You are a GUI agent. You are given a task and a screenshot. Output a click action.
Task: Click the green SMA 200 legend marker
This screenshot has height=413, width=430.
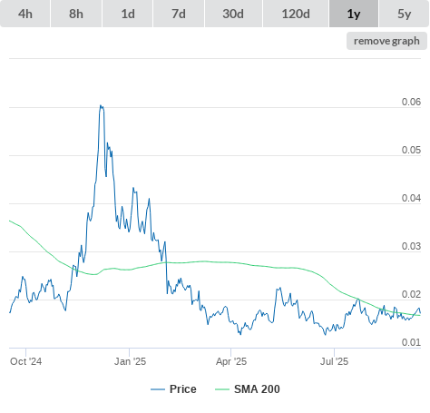222,389
